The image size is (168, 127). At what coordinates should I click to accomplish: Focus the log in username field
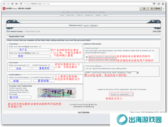[30, 50]
